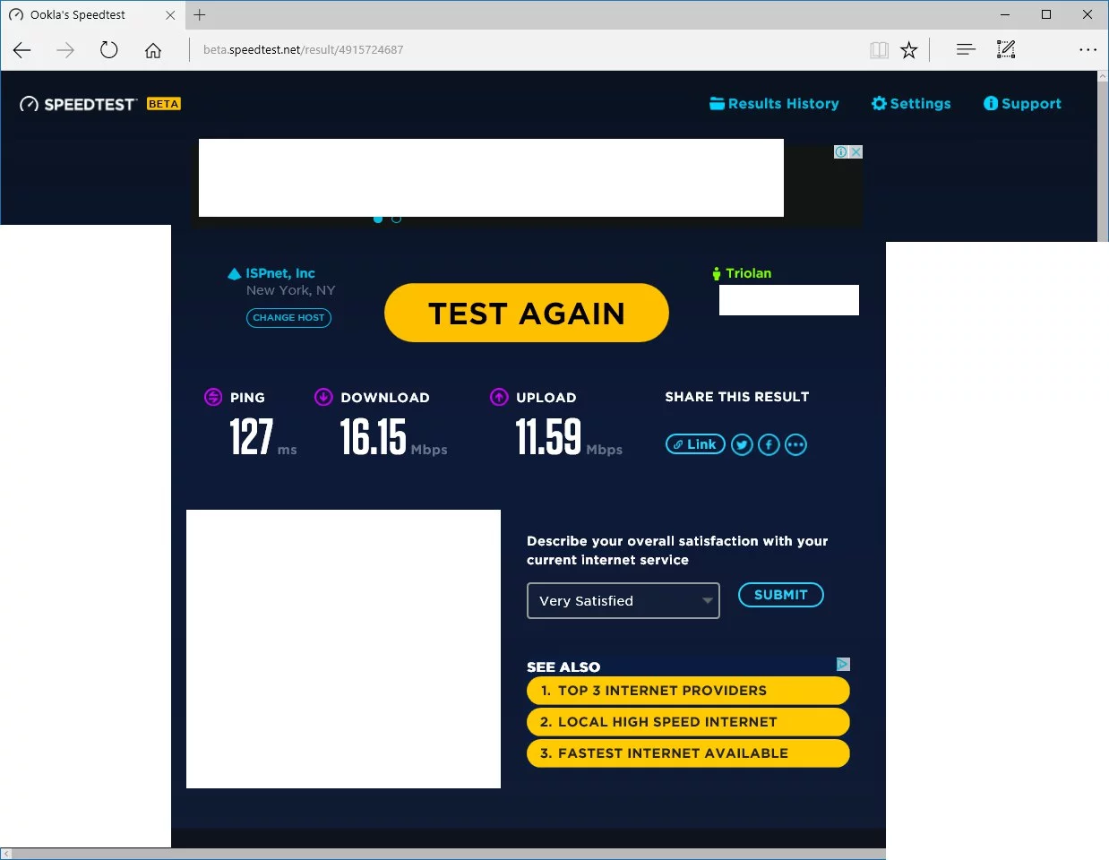The width and height of the screenshot is (1109, 860).
Task: Open a new browser tab
Action: [x=200, y=15]
